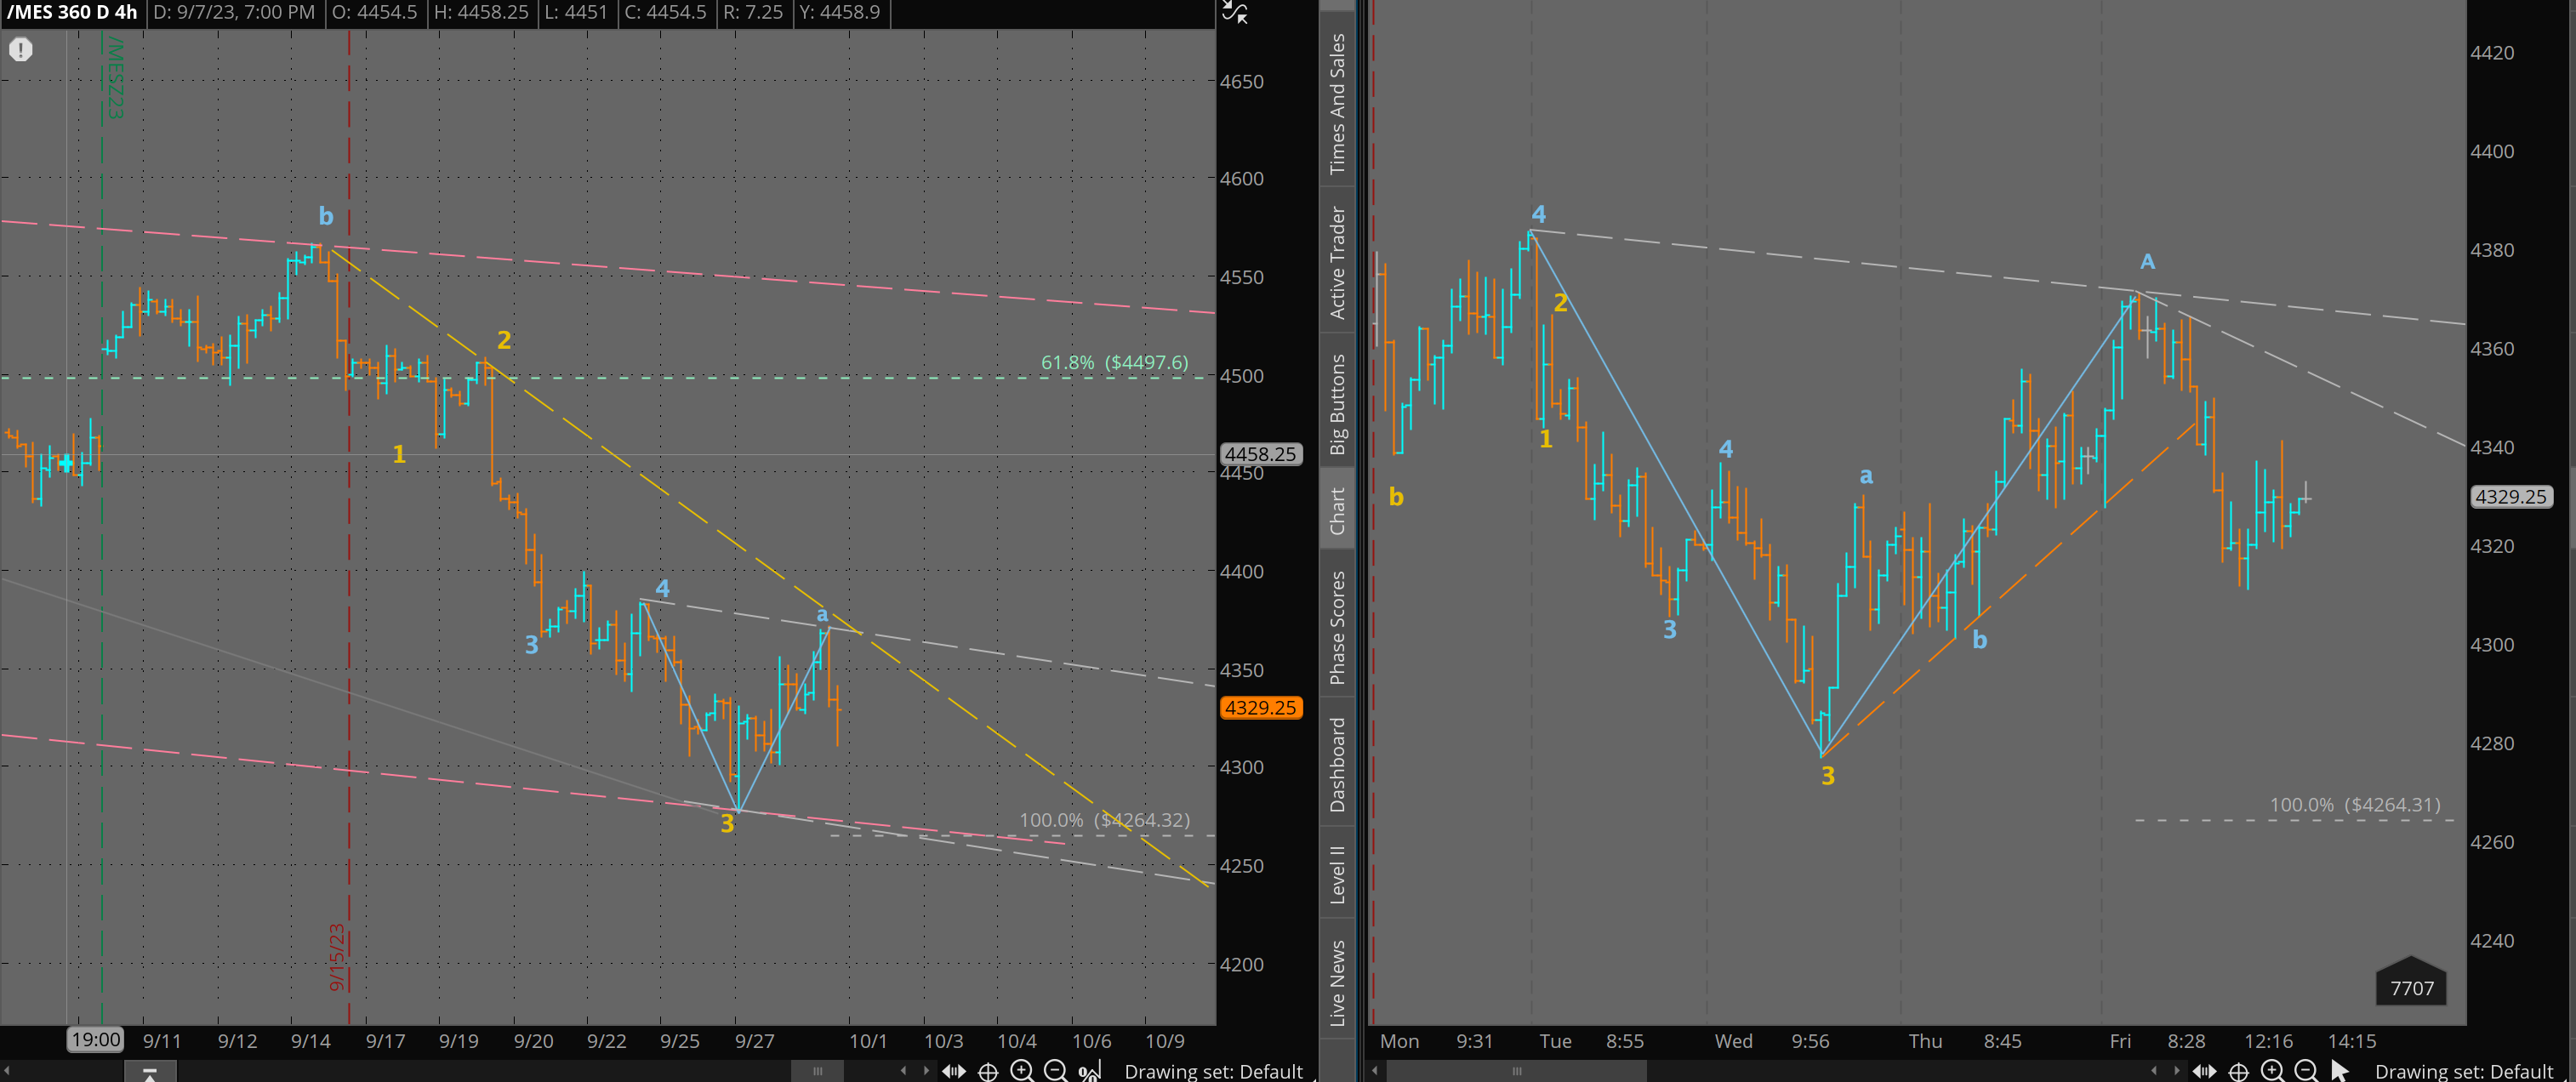Click the exclamation alert icon on left chart
Viewport: 2576px width, 1082px height.
[21, 49]
